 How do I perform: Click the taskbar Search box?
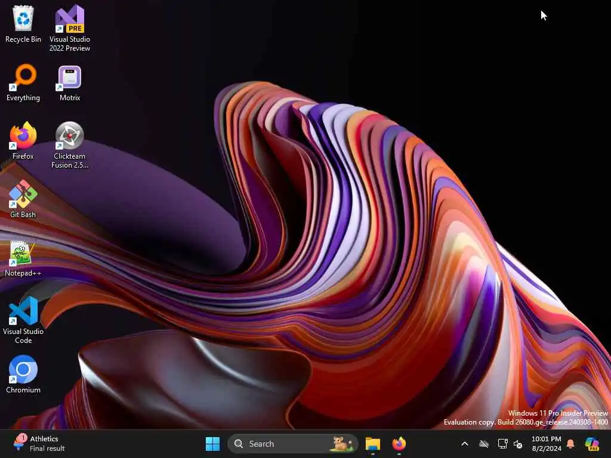tap(292, 444)
